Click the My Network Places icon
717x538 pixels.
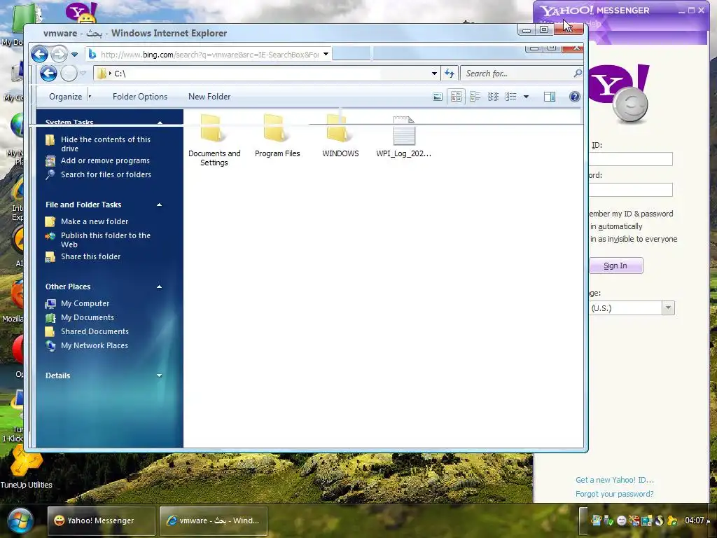pyautogui.click(x=50, y=346)
